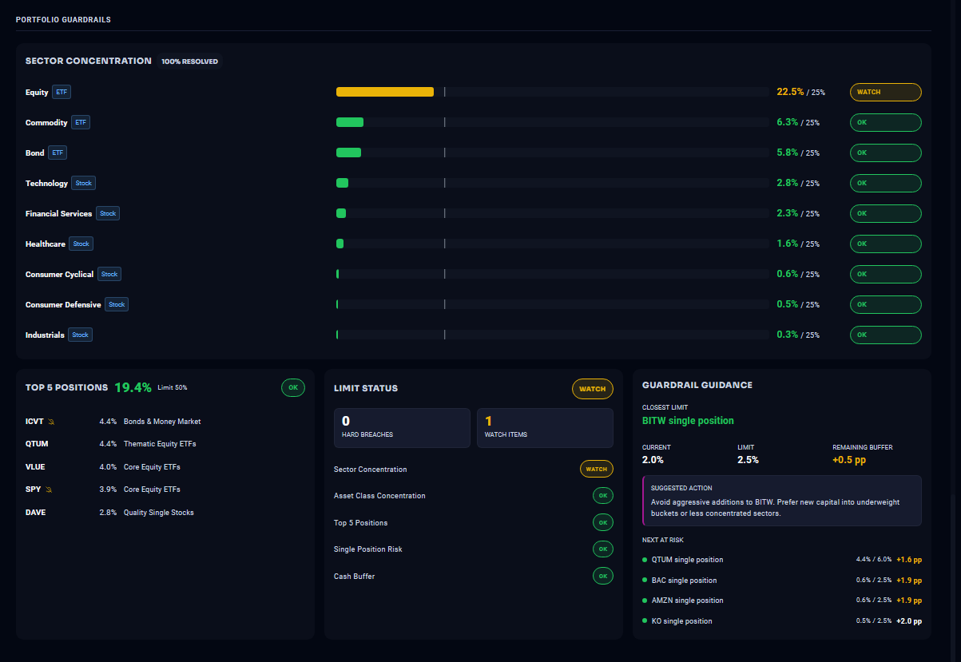This screenshot has height=662, width=961.
Task: Click the Watch Items counter card
Action: point(545,428)
